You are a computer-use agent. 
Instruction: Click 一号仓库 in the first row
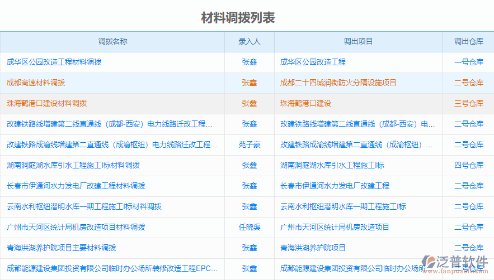click(468, 62)
